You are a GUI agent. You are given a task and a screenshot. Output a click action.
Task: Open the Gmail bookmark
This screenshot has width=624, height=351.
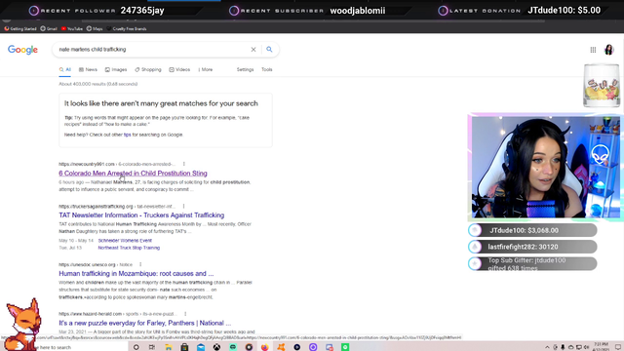(49, 28)
